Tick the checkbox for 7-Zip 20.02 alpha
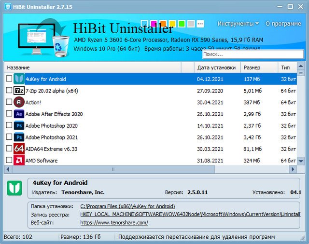 click(x=9, y=90)
